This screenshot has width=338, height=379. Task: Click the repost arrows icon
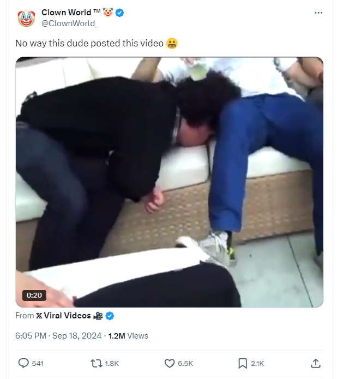[96, 363]
